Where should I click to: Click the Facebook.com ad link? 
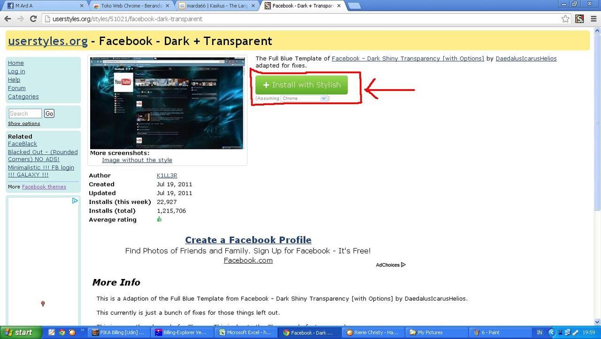point(248,260)
